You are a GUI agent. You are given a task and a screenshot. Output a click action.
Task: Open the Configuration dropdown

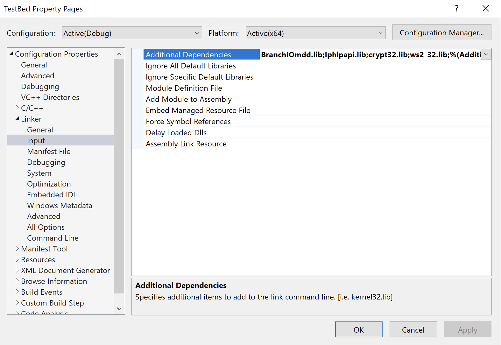pyautogui.click(x=132, y=33)
